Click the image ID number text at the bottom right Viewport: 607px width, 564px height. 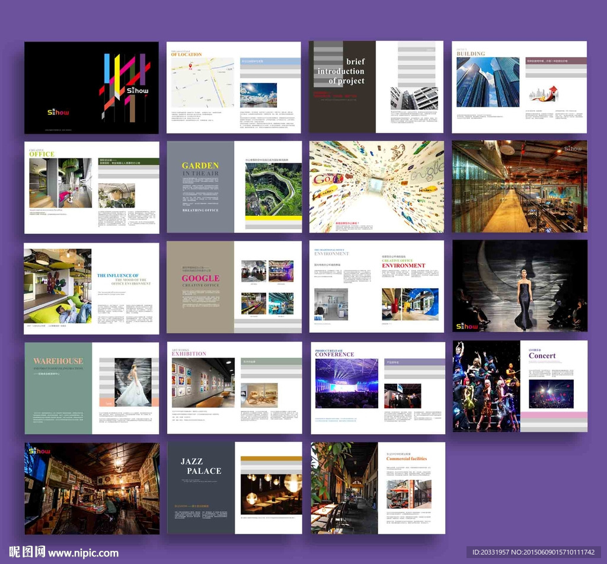pyautogui.click(x=533, y=552)
